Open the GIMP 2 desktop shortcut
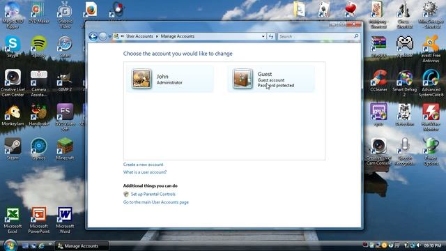 [65, 81]
